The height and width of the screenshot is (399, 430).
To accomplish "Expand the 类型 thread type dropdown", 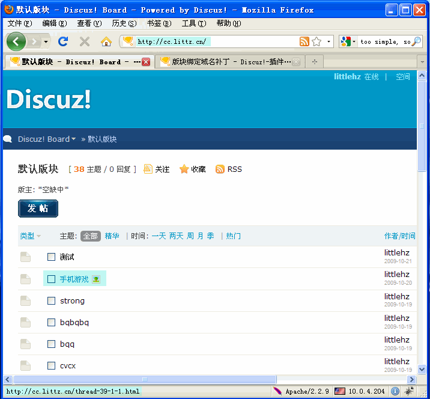I will (38, 236).
